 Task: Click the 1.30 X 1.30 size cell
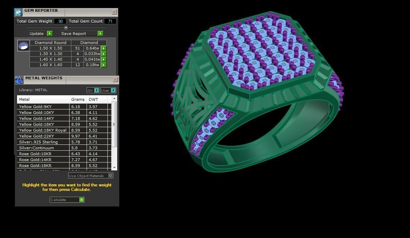[50, 54]
